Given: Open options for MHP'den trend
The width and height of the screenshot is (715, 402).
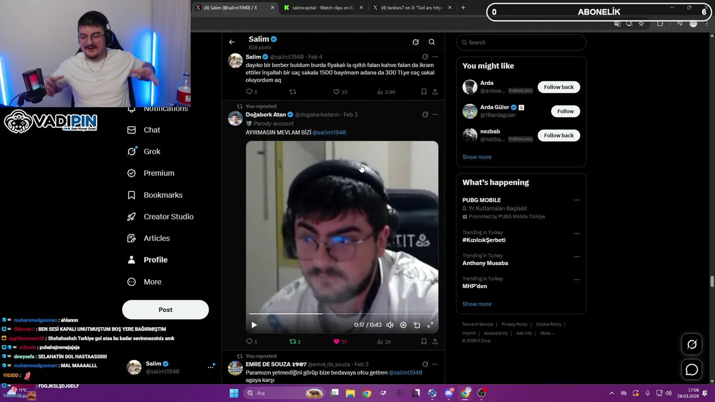Looking at the screenshot, I should 576,280.
